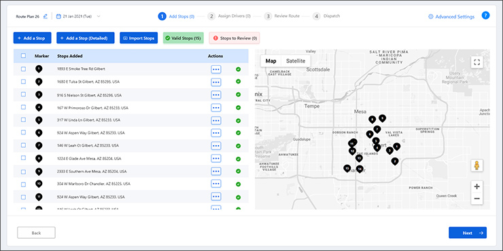Open actions menu for 916 S Nielson St
This screenshot has width=503, height=251.
pyautogui.click(x=216, y=95)
